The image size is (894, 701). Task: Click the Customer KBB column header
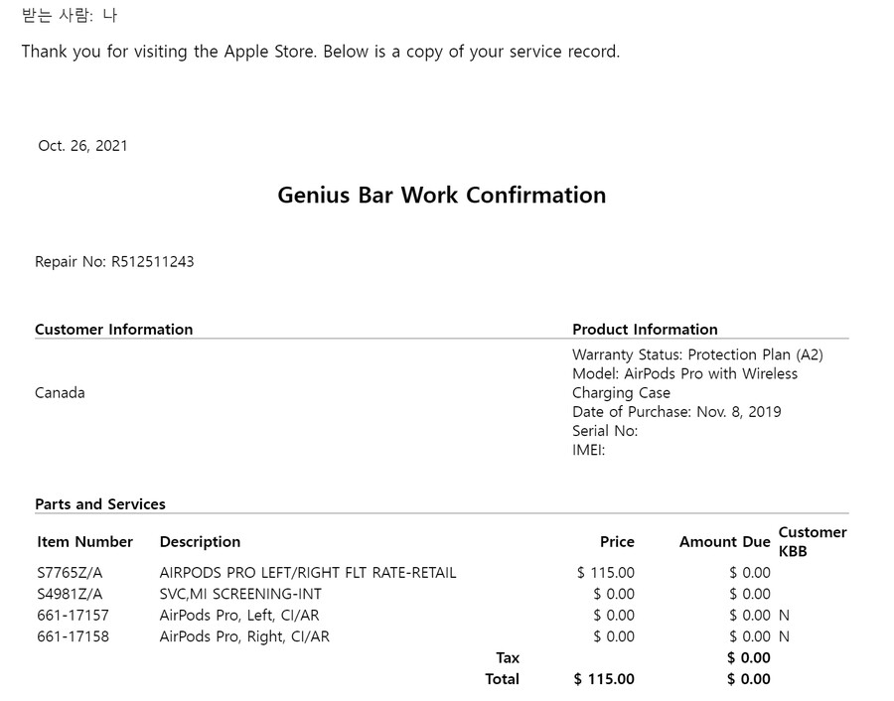tap(812, 541)
